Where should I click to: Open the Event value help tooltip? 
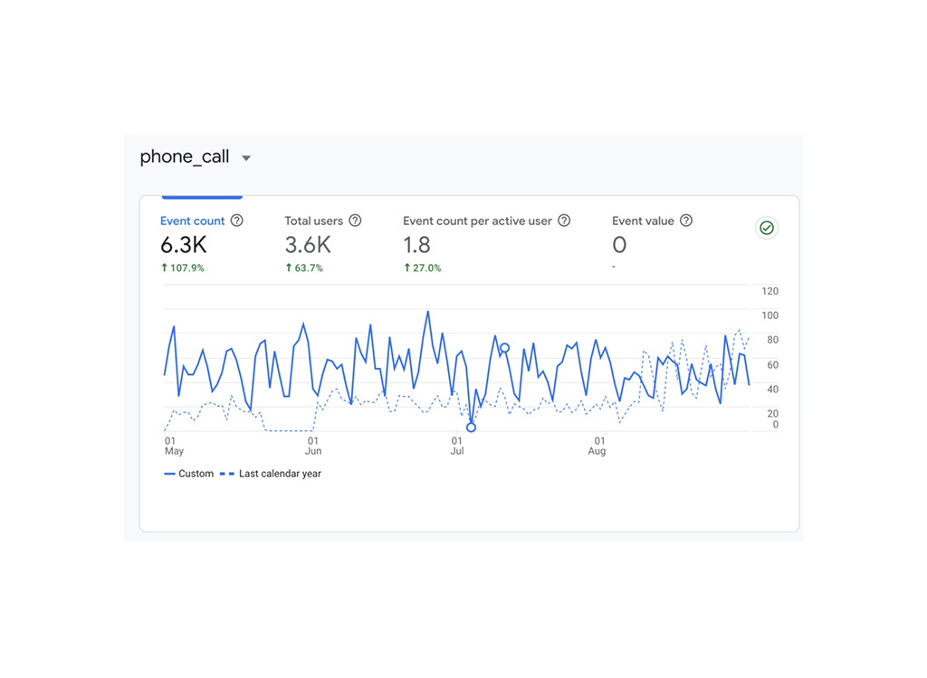pyautogui.click(x=685, y=221)
